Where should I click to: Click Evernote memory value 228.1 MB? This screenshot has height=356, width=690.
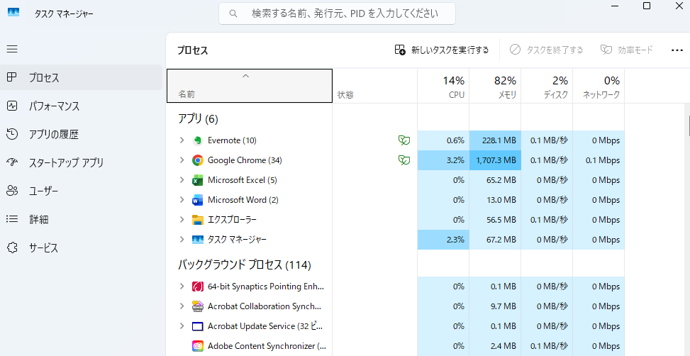pyautogui.click(x=495, y=140)
